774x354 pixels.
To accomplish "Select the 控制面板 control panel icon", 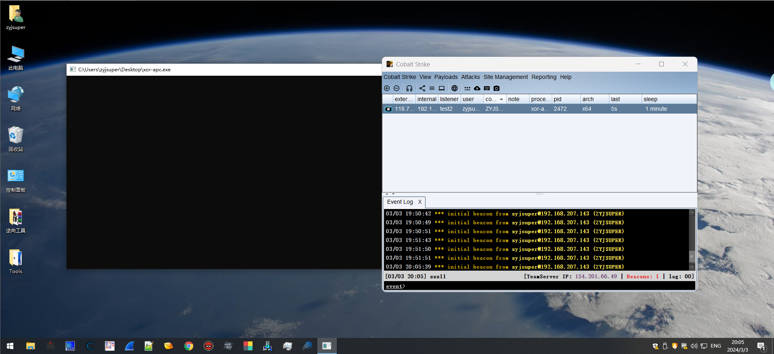I will [x=16, y=180].
